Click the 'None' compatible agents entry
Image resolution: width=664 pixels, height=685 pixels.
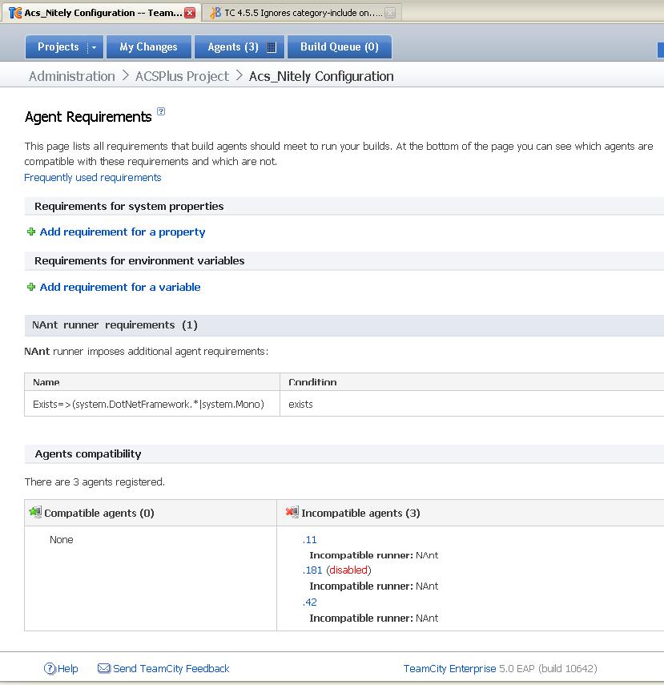[61, 539]
